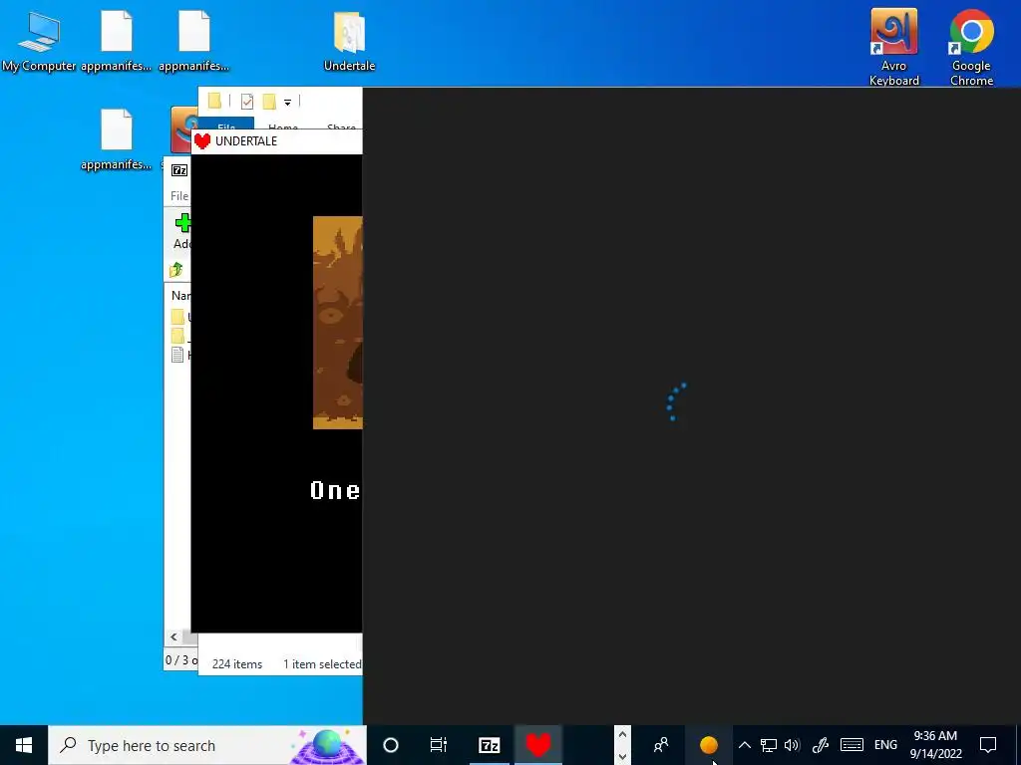Click the orange circle tray icon

(x=709, y=745)
